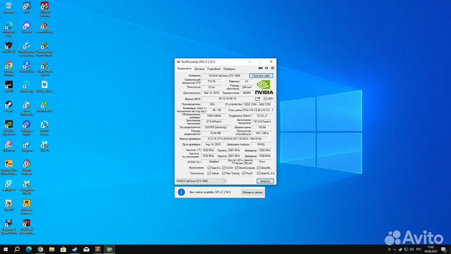Click the volume icon in the tray
This screenshot has height=254, width=451.
click(x=412, y=250)
